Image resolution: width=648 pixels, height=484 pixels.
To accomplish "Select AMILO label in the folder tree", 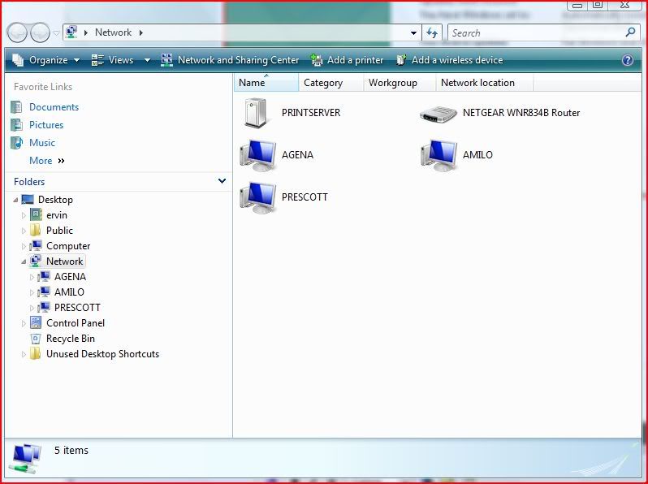I will point(70,292).
